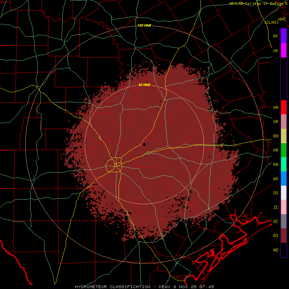Click the gray GC legend swatch

click(x=284, y=221)
